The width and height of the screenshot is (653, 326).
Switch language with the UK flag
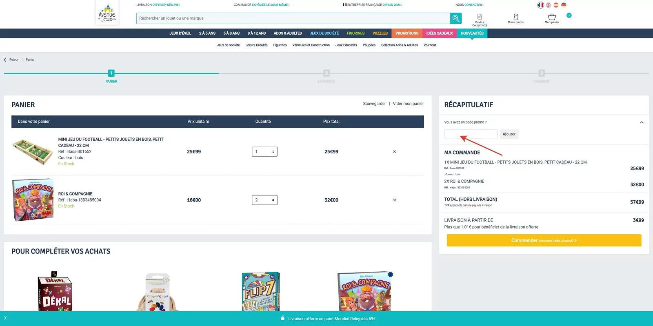[x=549, y=5]
